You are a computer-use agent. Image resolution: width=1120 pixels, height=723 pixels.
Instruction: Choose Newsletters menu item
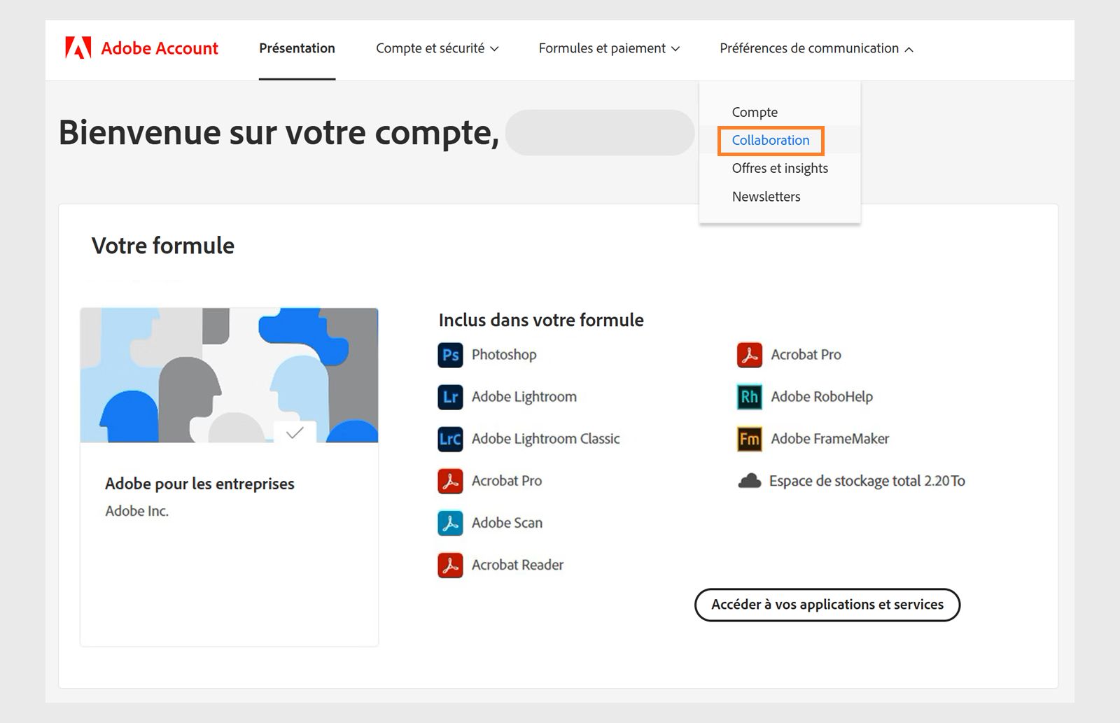[x=766, y=197]
